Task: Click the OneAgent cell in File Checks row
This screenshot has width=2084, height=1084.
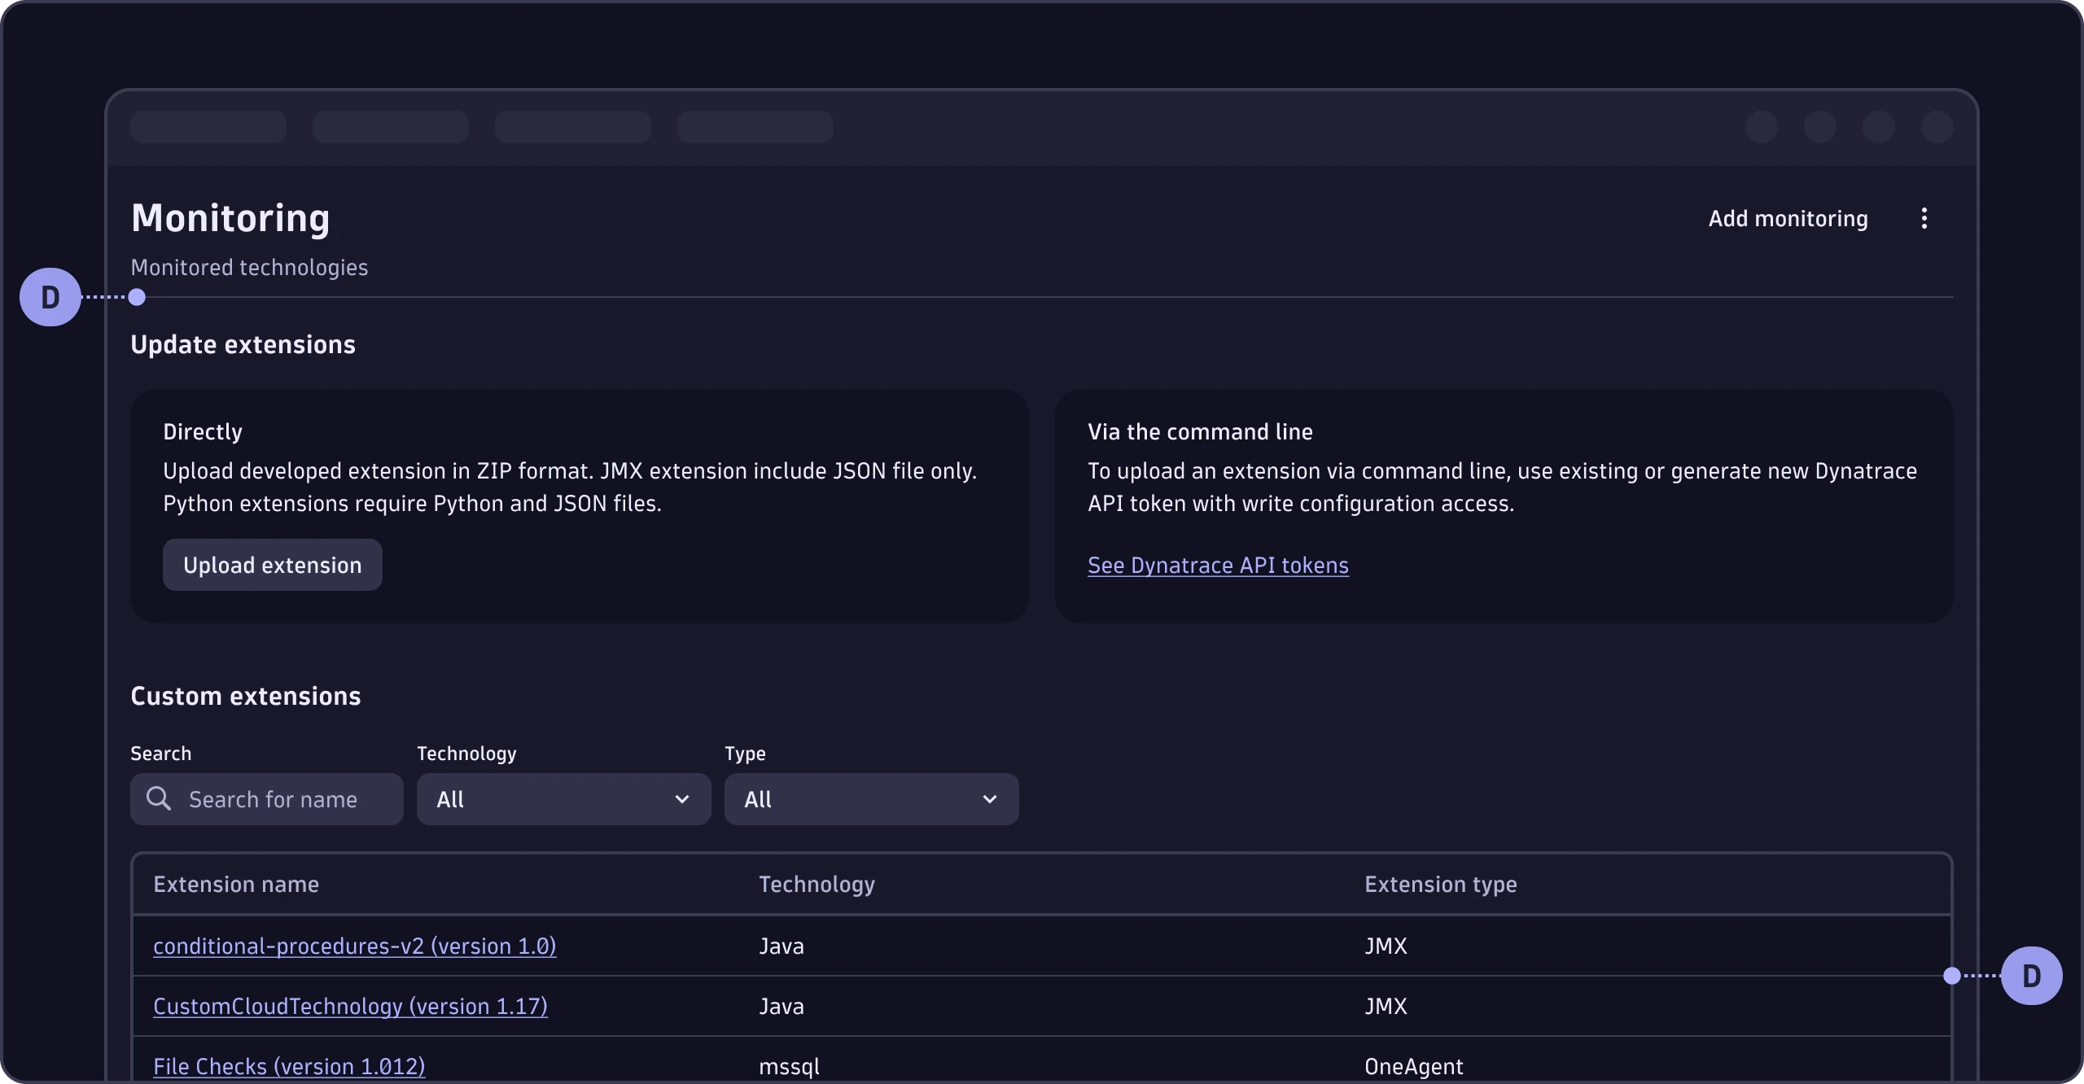Action: click(1414, 1066)
